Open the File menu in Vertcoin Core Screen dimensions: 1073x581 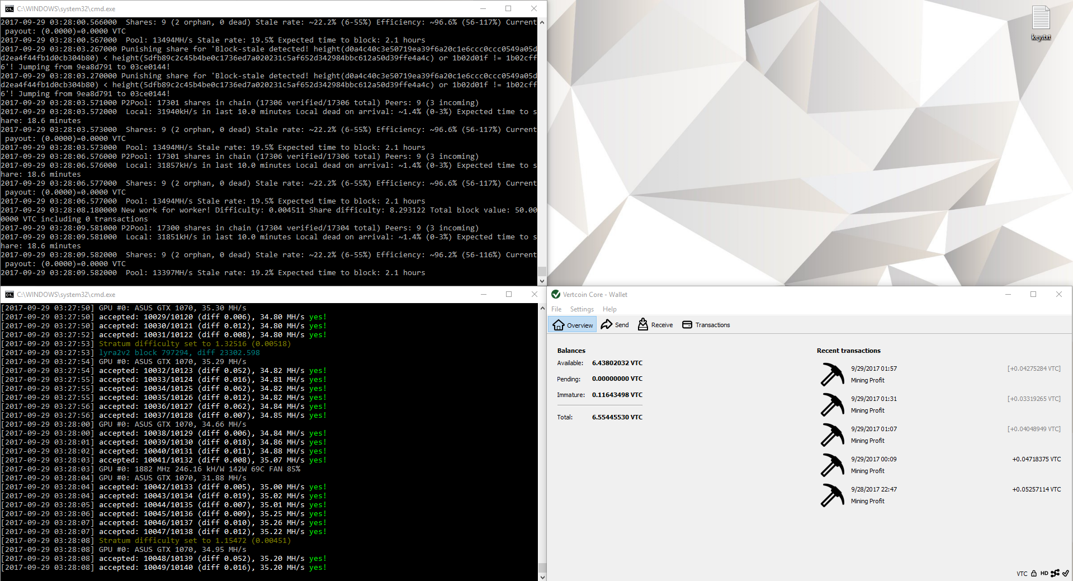556,309
